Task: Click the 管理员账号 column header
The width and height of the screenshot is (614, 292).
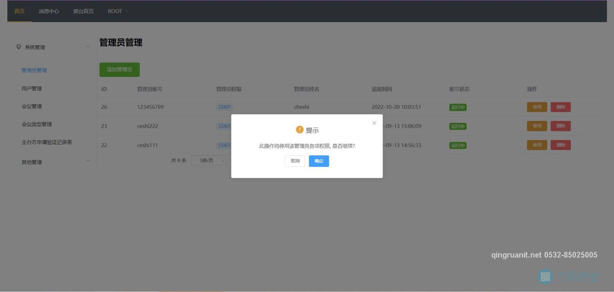Action: pyautogui.click(x=150, y=89)
